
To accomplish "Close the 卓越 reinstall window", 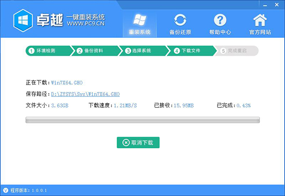I will point(277,5).
